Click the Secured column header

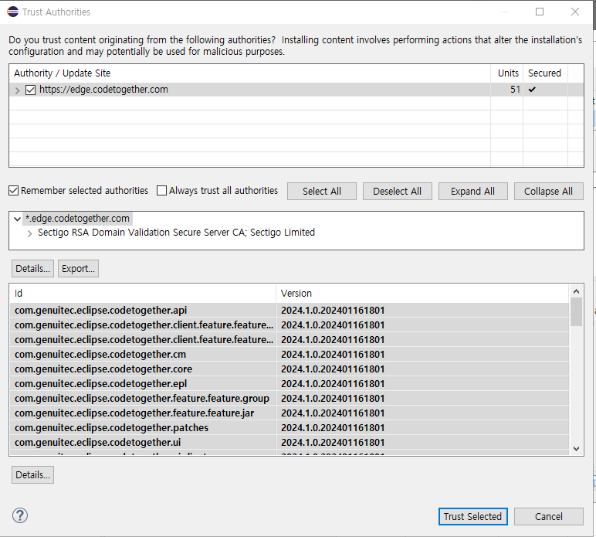(x=545, y=73)
